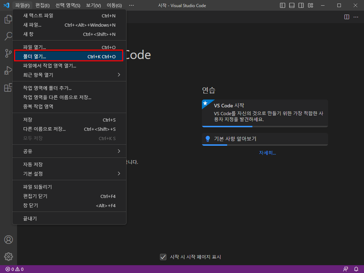Click the 자세히... link
Viewport: 364px width, 273px height.
coord(267,153)
